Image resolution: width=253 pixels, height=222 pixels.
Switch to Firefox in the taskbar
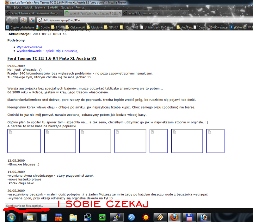click(x=174, y=217)
